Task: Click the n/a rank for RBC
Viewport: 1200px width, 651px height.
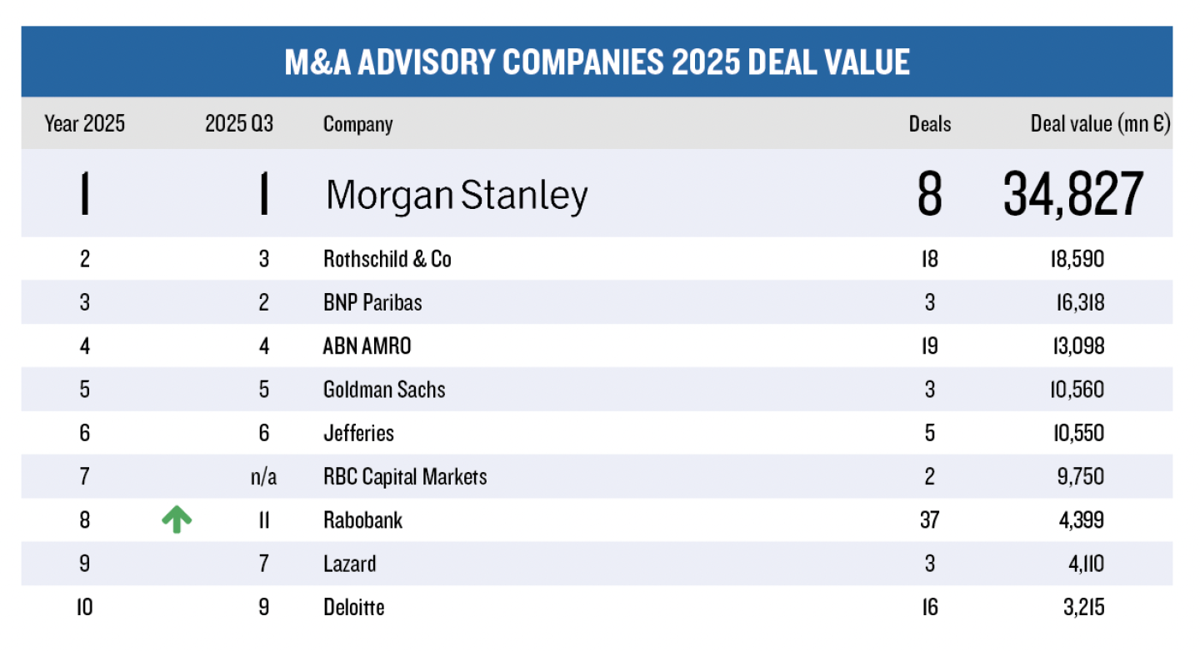Action: [263, 476]
